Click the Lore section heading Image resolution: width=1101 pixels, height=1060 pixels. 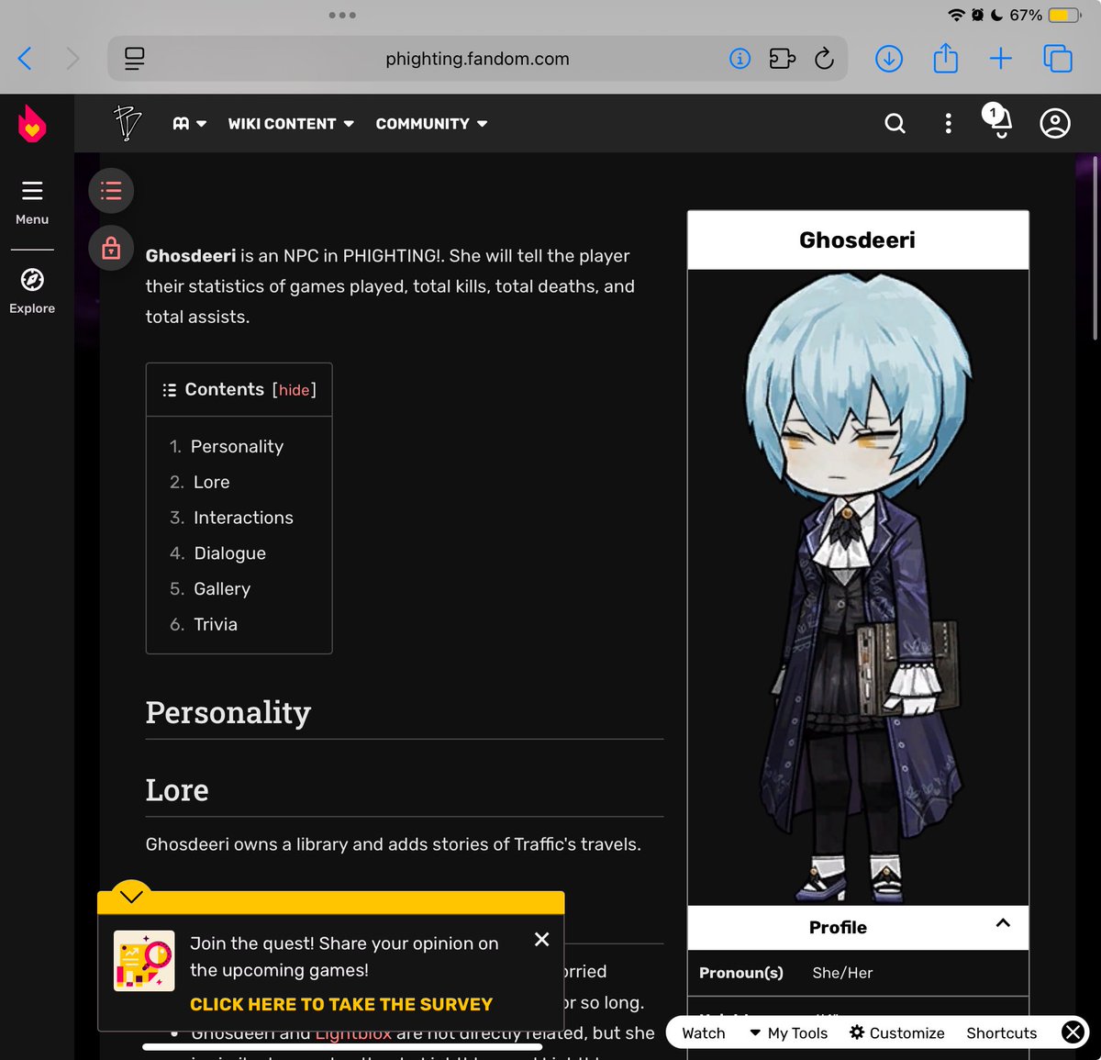click(x=177, y=790)
